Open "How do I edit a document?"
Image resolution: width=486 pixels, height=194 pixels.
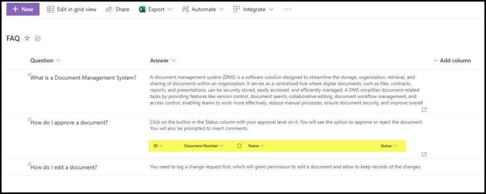64,167
